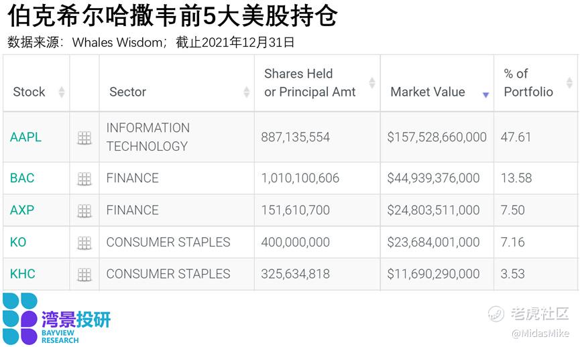
Task: Open the KO ticker link
Action: tap(18, 242)
